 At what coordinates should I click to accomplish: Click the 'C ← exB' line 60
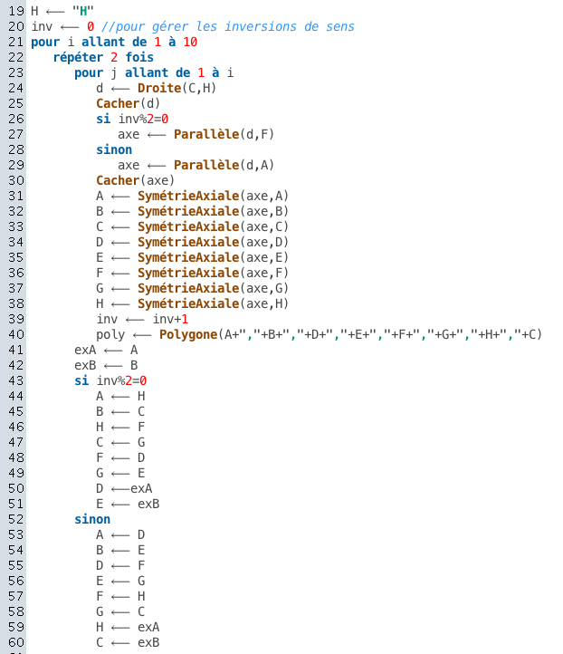coord(128,643)
